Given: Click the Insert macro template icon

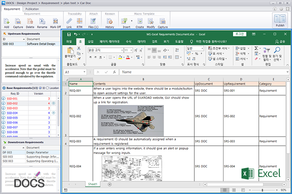Looking at the screenshot, I should pos(124,21).
